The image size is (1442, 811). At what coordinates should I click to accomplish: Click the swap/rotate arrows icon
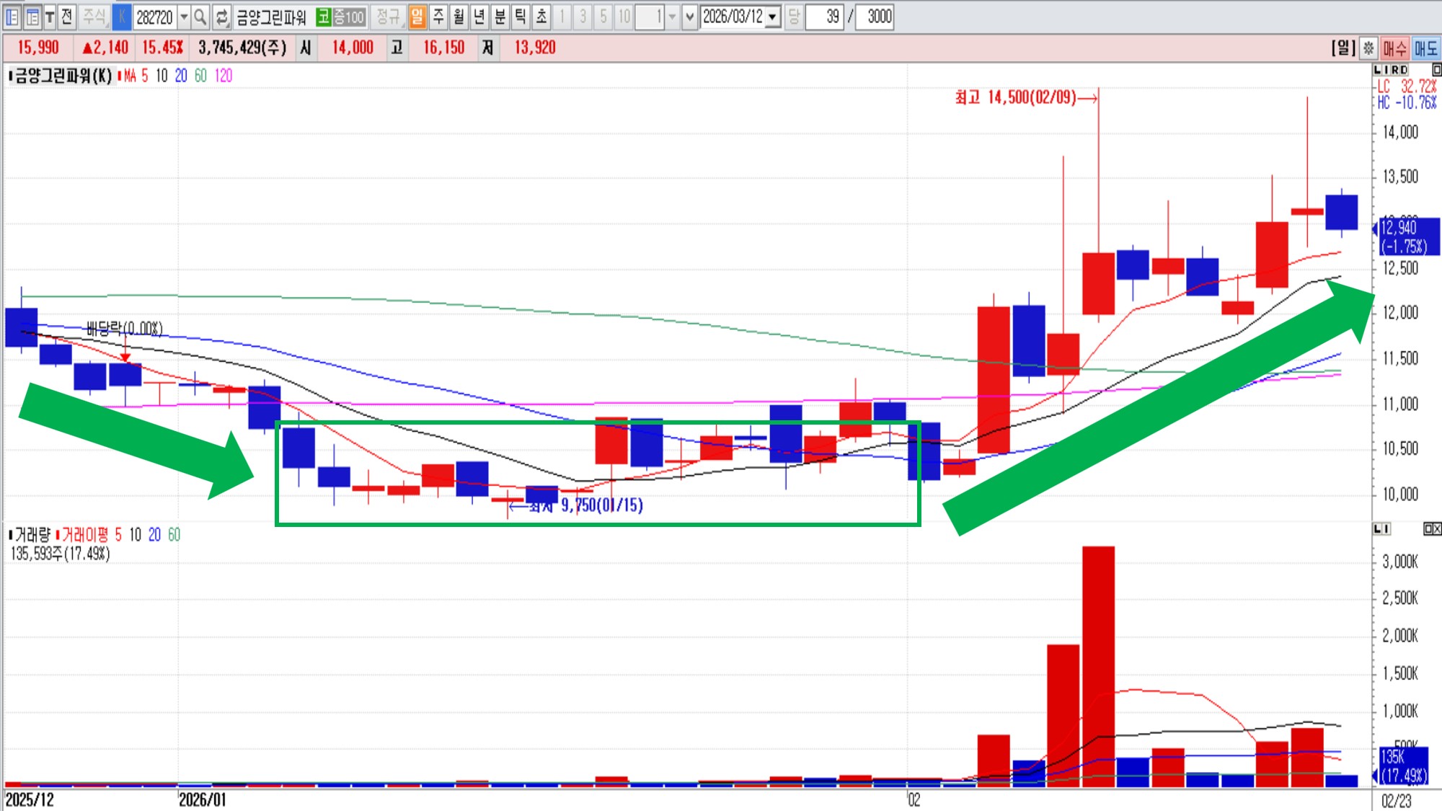tap(222, 17)
